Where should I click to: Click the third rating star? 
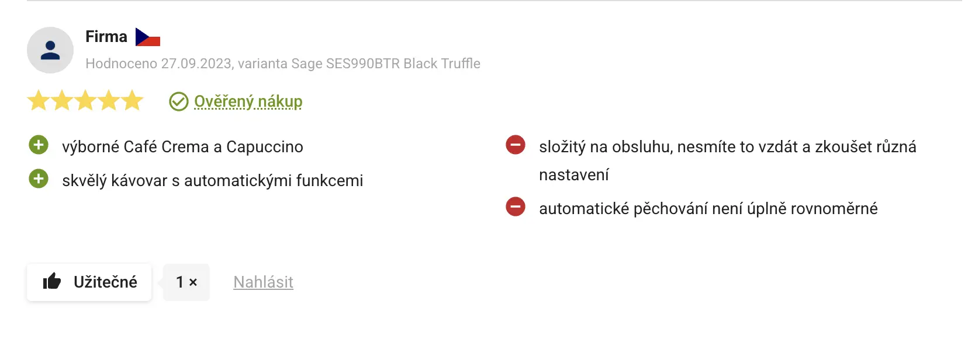click(85, 101)
